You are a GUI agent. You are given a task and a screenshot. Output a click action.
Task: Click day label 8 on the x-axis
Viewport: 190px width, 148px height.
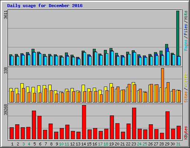tap(51, 144)
